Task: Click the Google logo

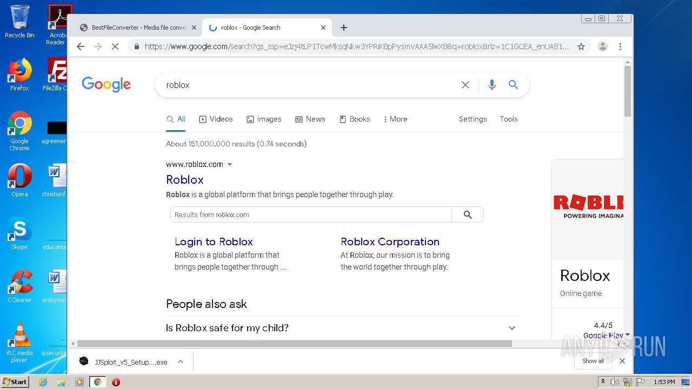Action: pyautogui.click(x=107, y=84)
